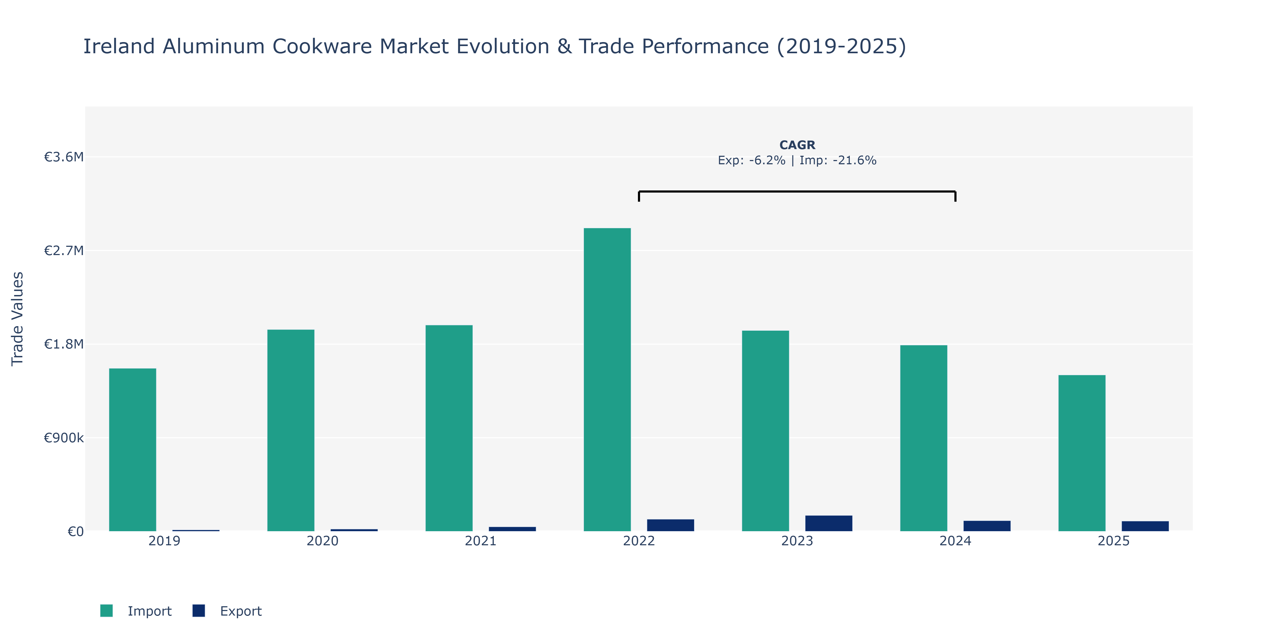Screen dimensions: 1278x639
Task: Click the 2024 x-axis label
Action: [x=956, y=541]
